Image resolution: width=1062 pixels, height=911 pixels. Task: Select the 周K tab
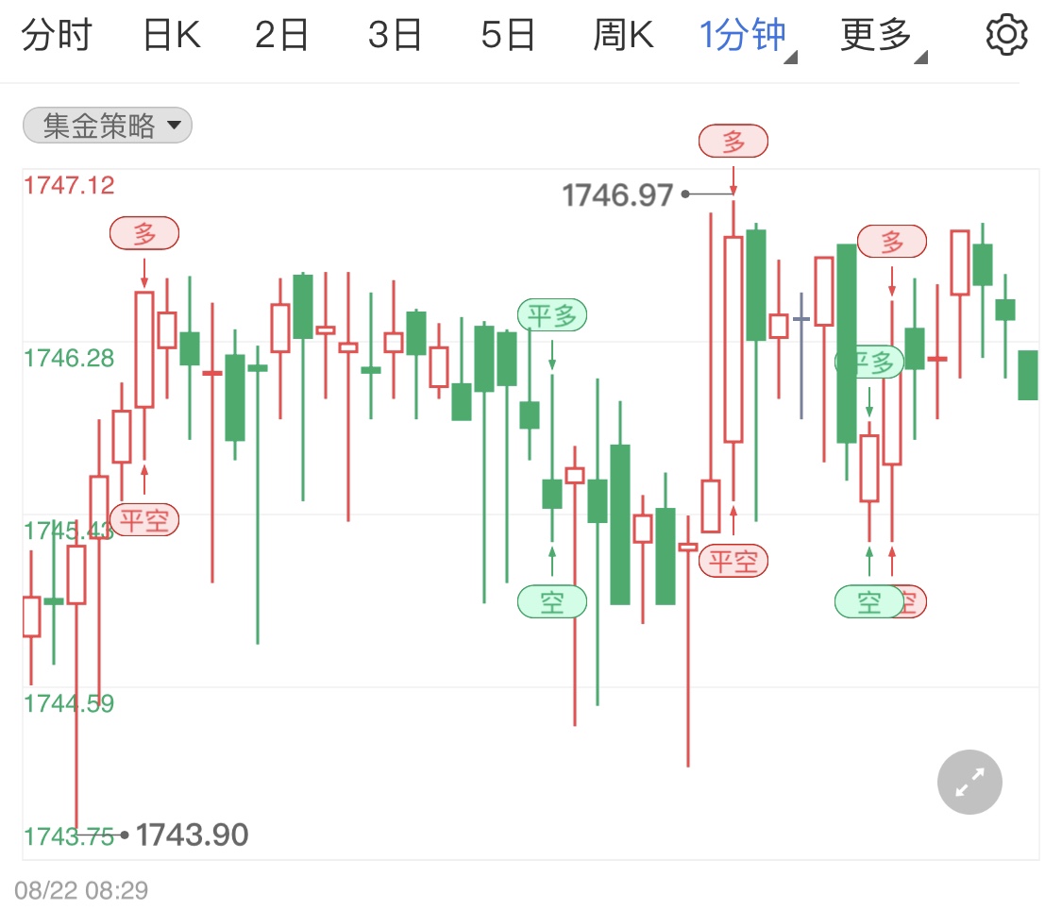623,37
